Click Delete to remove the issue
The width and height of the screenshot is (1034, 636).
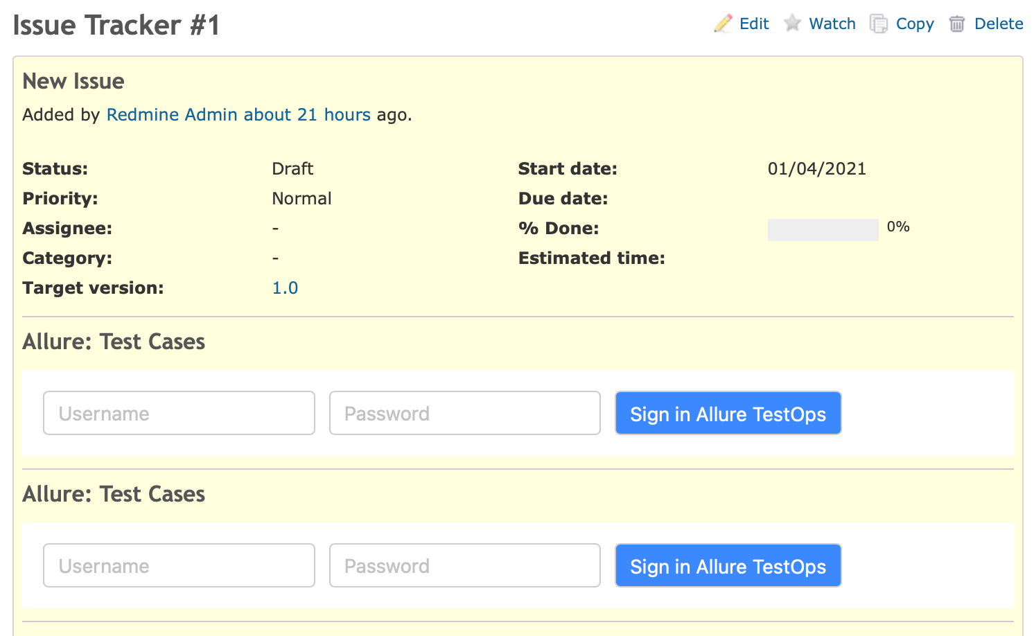999,23
